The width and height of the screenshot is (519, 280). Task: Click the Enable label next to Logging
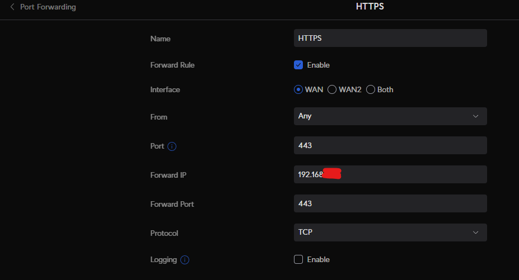coord(319,259)
